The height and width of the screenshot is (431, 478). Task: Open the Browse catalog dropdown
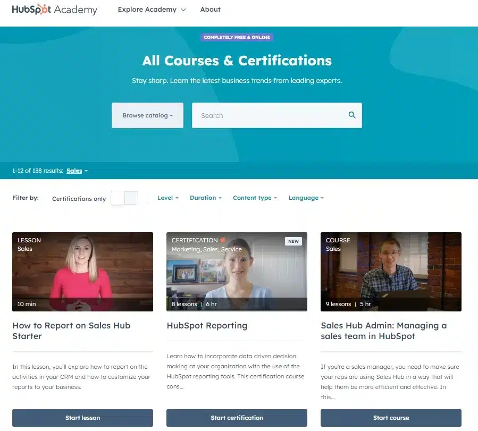[147, 115]
